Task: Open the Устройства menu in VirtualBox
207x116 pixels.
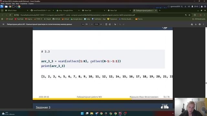Action: point(24,4)
